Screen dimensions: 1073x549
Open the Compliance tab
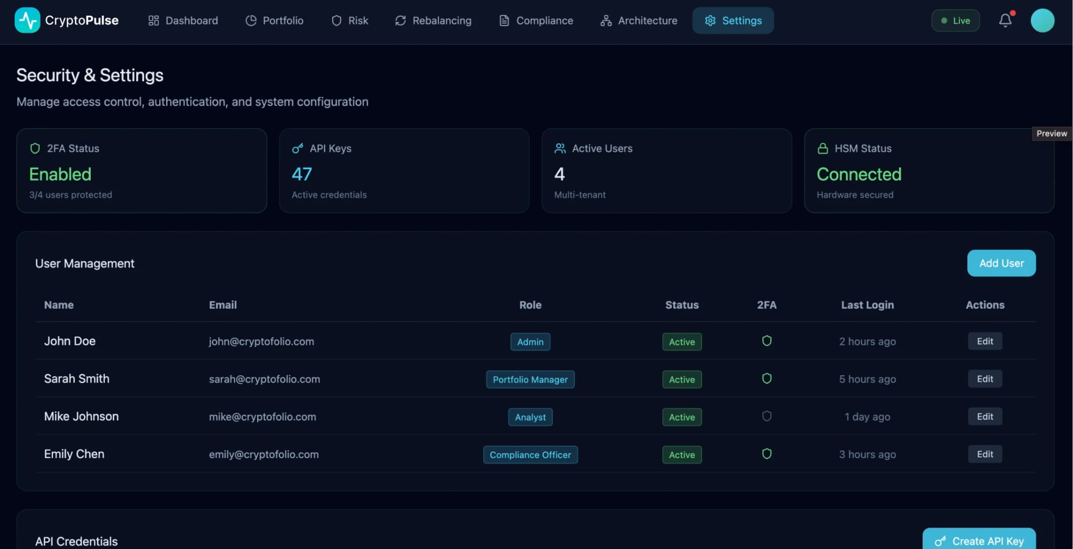click(535, 20)
